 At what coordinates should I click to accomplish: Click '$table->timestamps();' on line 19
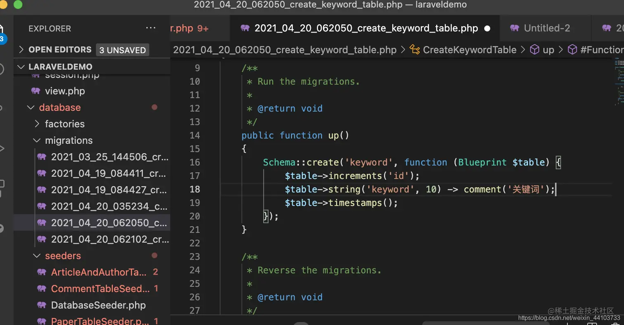pos(341,203)
